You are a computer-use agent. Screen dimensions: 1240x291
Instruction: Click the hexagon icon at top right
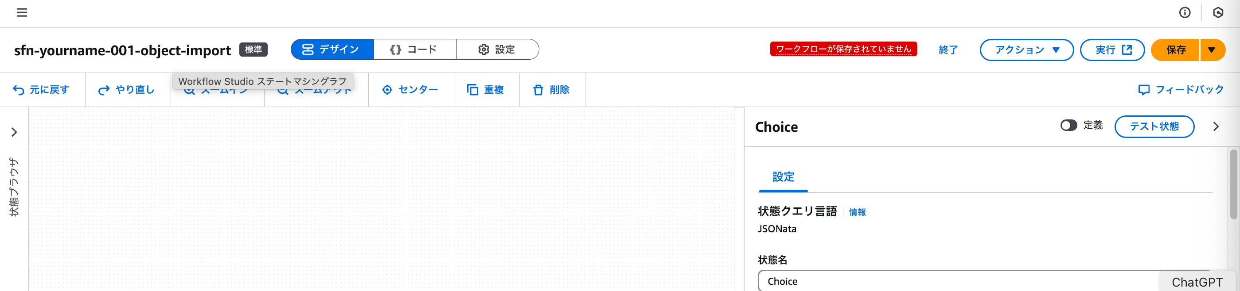click(1218, 12)
